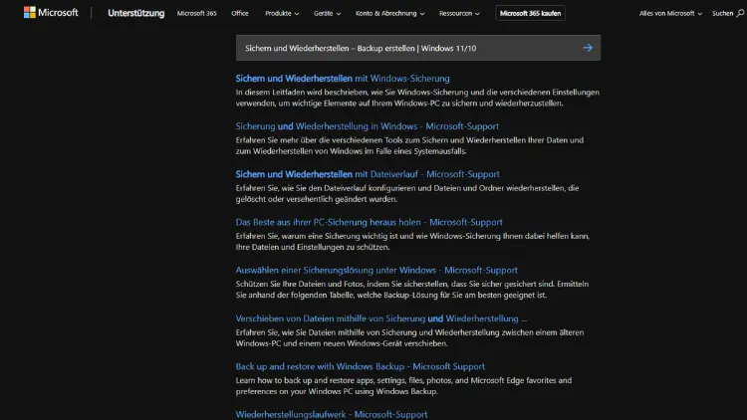Open Auswählen einer Sicherungslösung unter Windows

coord(376,270)
